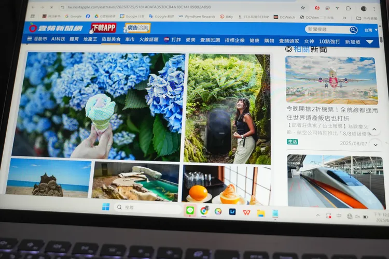Open the blue hydrangea ice cream photo
Image resolution: width=389 pixels, height=259 pixels.
click(98, 106)
